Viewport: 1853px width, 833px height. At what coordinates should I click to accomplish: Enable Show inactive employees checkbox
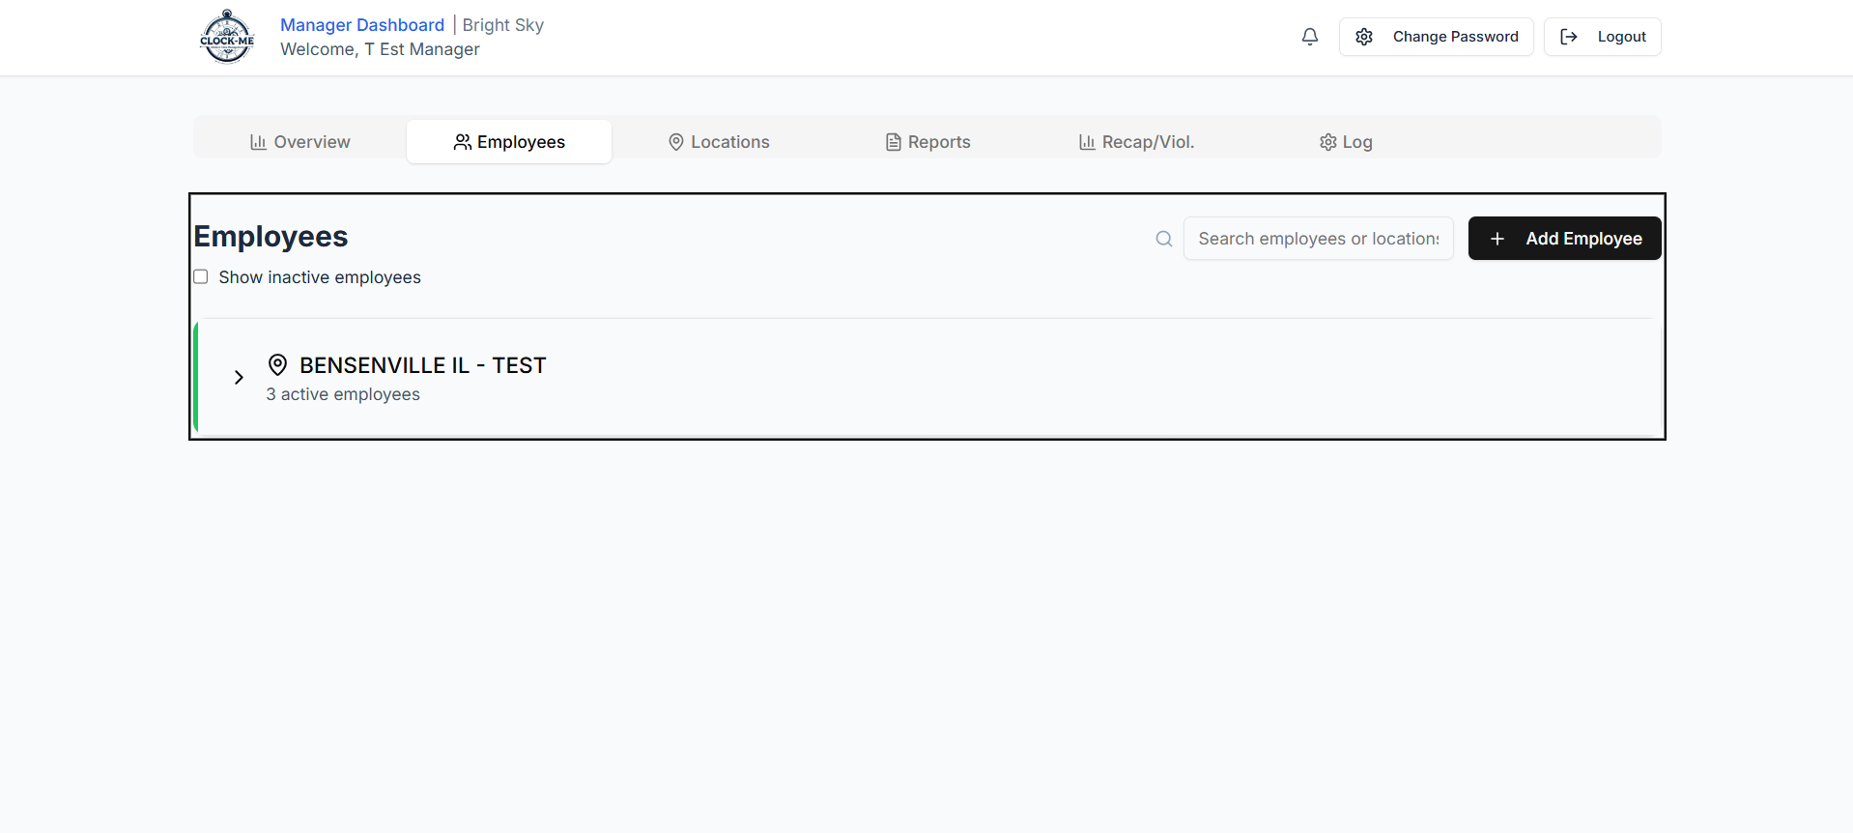201,277
